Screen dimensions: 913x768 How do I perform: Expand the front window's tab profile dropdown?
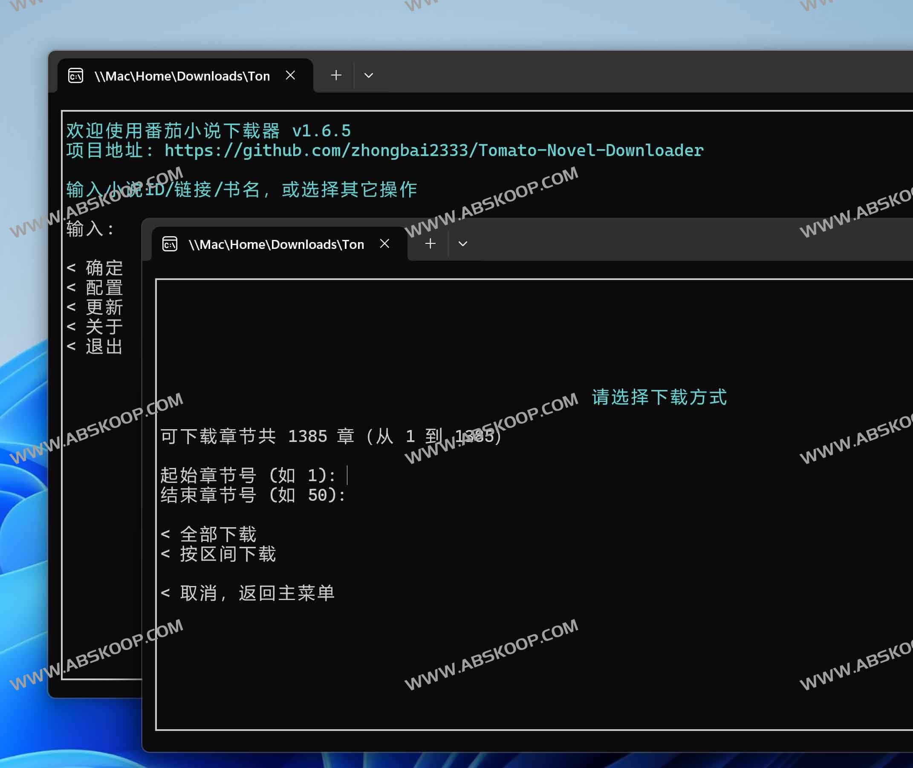[462, 244]
